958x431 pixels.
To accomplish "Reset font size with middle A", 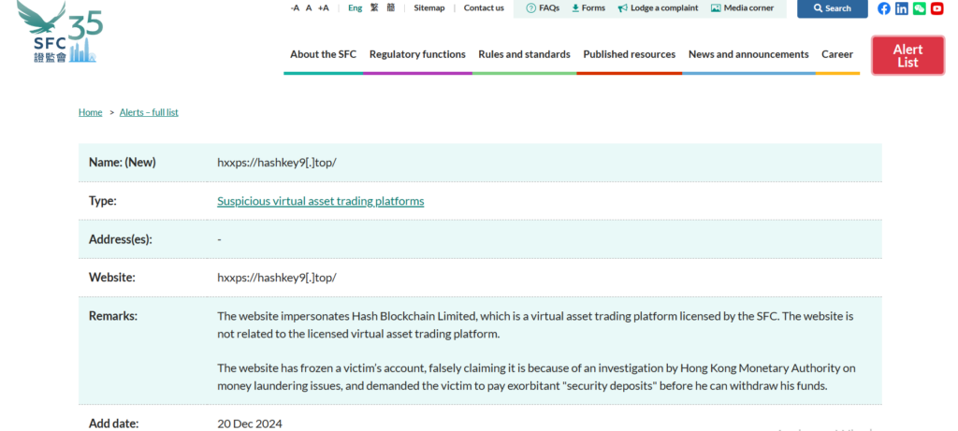I will point(309,7).
